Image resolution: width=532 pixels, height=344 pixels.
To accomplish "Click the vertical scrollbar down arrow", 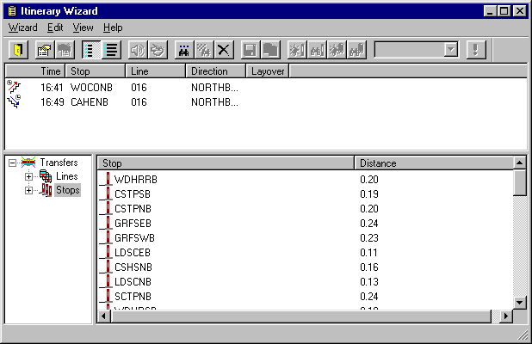I will coord(519,302).
